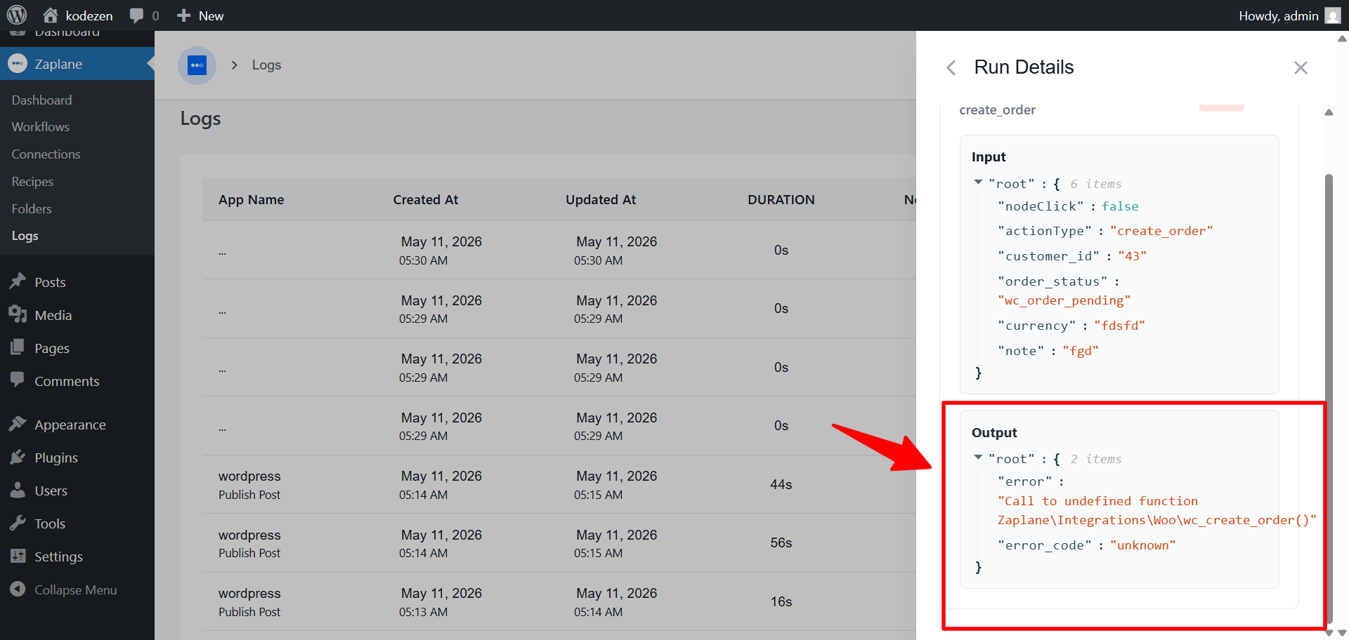Viewport: 1349px width, 640px height.
Task: Click the "wc_order_pending" value
Action: (x=1064, y=300)
